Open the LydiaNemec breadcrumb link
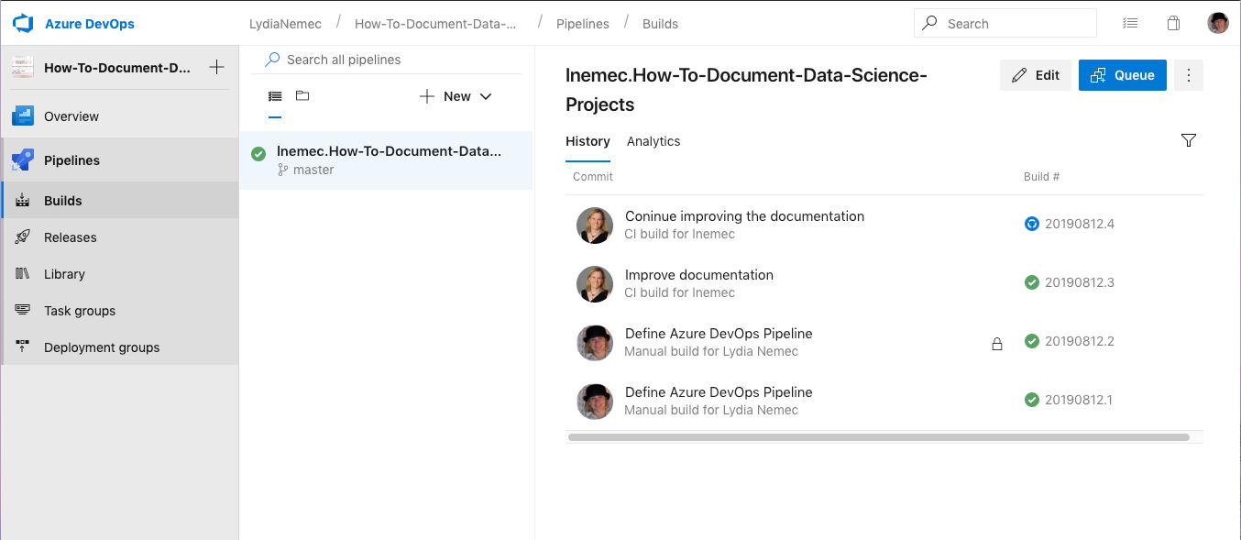Screen dimensions: 1241x540 pos(285,23)
